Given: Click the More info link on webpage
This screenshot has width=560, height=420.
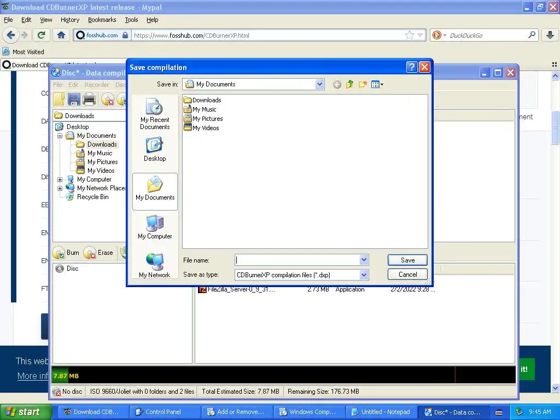Looking at the screenshot, I should [x=32, y=376].
